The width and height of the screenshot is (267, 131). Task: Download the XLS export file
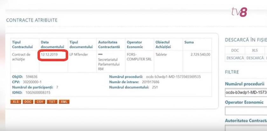(16, 102)
